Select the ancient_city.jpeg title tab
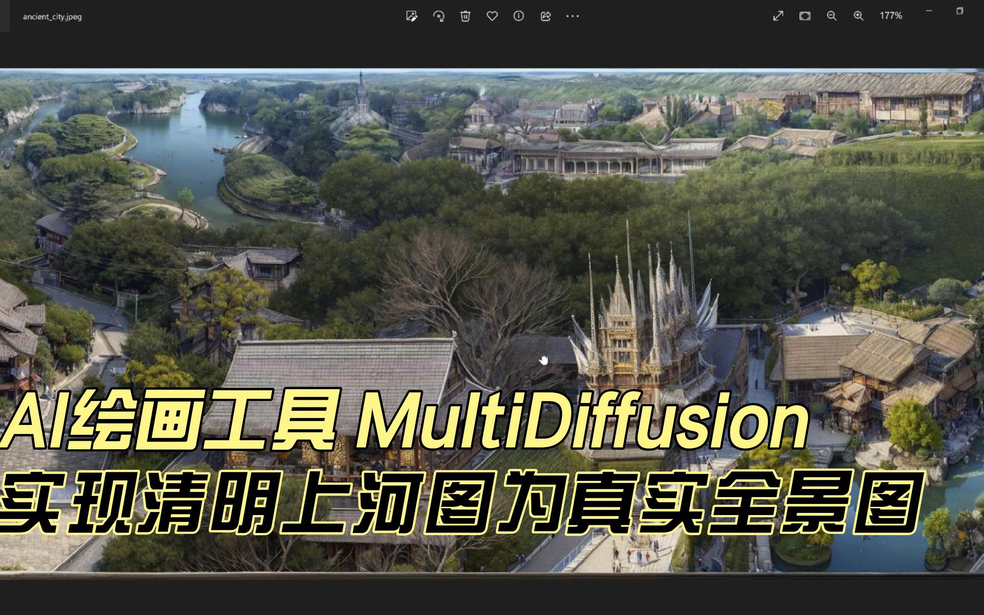 point(53,16)
